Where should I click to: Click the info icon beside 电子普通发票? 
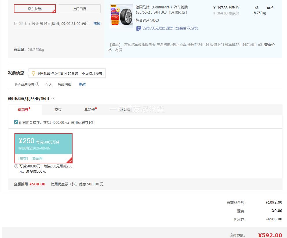pyautogui.click(x=38, y=84)
